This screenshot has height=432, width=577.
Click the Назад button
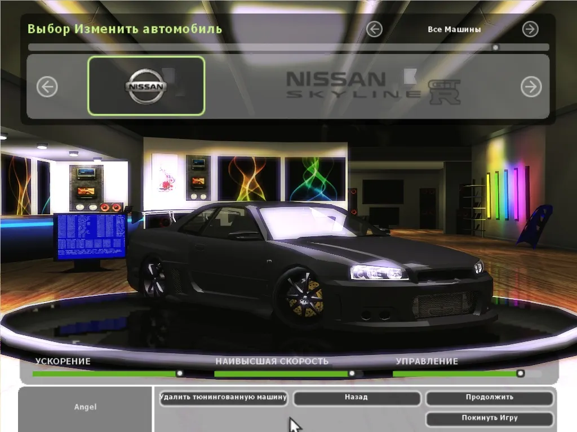357,398
